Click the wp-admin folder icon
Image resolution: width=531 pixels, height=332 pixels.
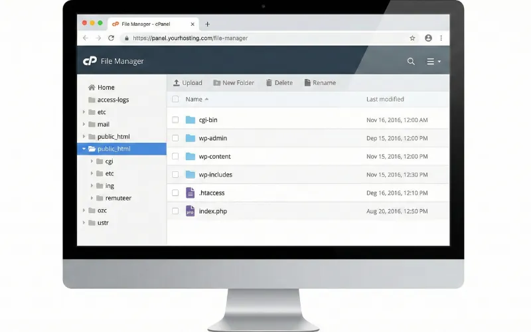[190, 138]
